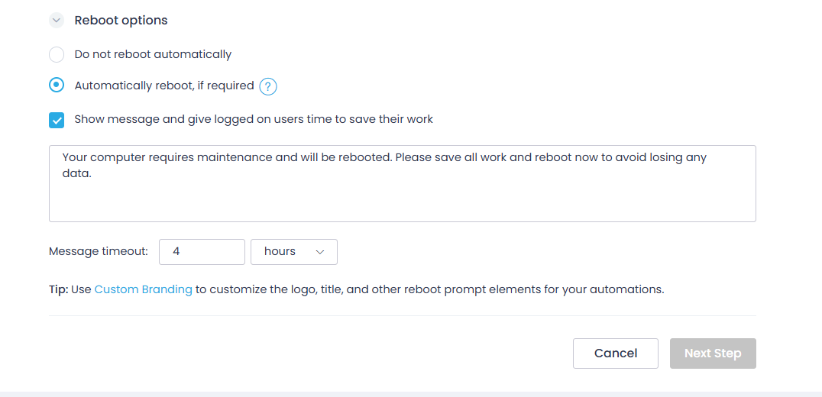Uncheck the Show message checkbox
The height and width of the screenshot is (397, 822).
tap(57, 120)
